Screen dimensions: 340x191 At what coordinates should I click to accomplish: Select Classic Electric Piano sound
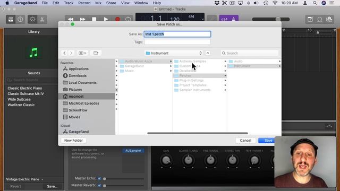[x=25, y=88]
